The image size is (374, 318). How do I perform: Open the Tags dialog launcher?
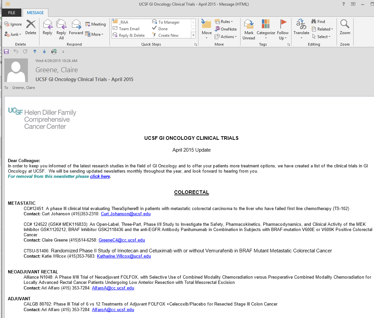[x=289, y=45]
